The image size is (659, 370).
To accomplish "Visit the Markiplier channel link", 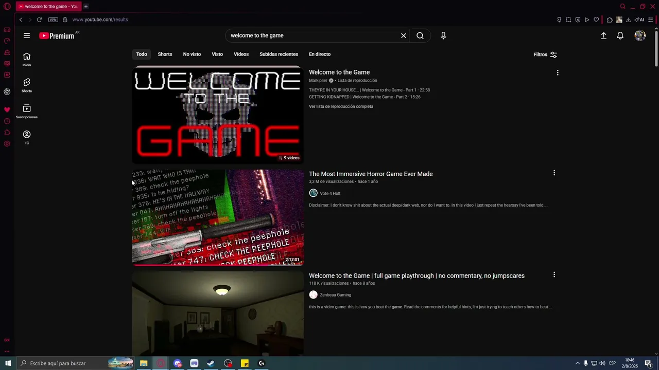I will tap(318, 81).
